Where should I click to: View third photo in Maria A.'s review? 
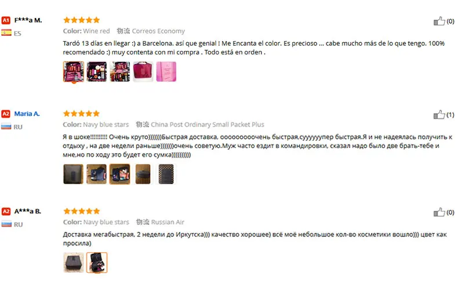coord(120,174)
